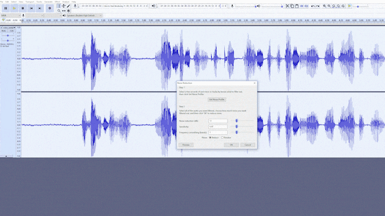Select the Time Shift tool

[64, 11]
